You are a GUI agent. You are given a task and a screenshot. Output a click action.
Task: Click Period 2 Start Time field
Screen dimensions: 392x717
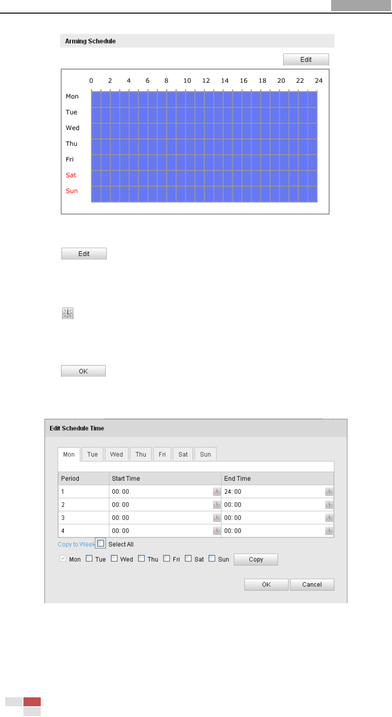tap(165, 505)
